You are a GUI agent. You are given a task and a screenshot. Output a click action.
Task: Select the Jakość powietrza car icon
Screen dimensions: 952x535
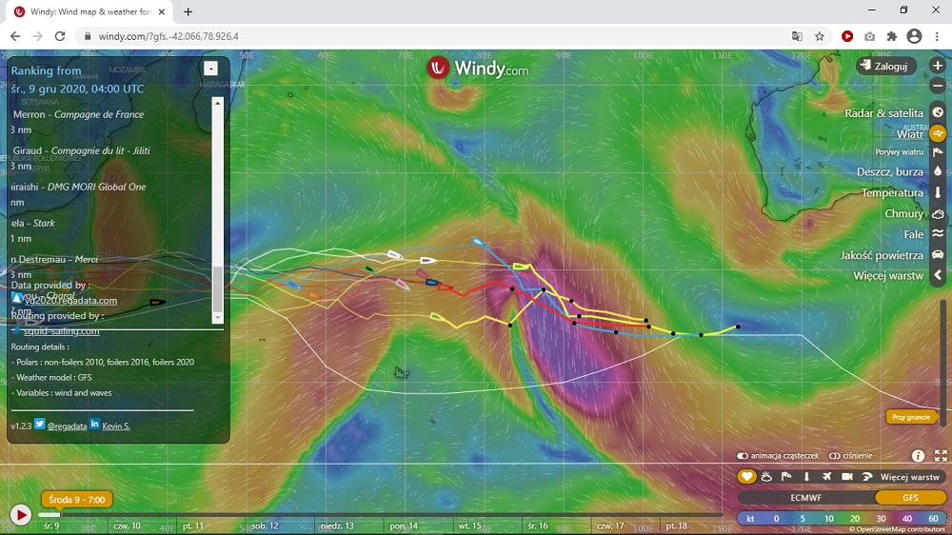pos(938,255)
